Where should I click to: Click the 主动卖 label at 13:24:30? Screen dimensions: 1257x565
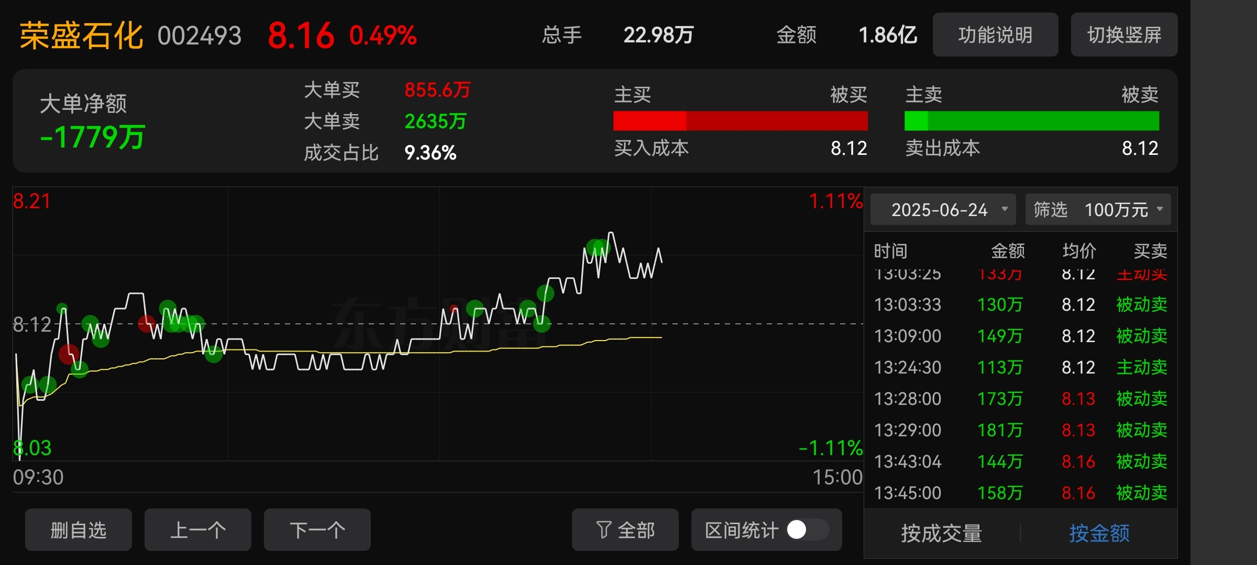(1142, 367)
